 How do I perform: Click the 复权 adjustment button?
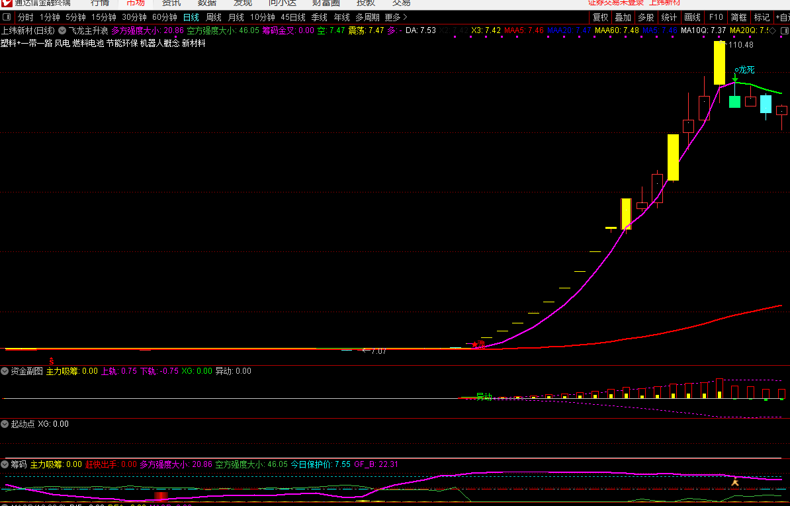601,18
